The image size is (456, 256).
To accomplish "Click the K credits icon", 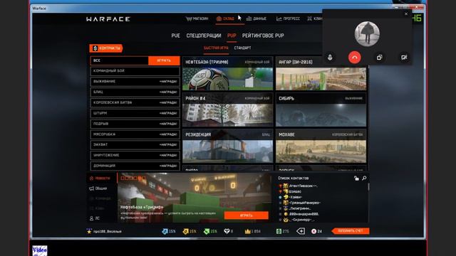I will (x=313, y=231).
